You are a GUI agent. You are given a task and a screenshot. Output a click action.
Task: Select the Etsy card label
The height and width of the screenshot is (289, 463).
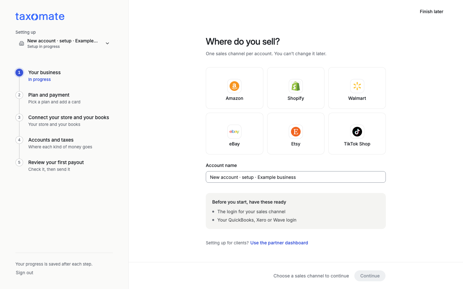pos(296,144)
